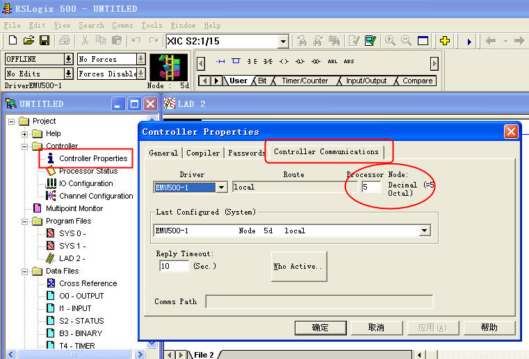Insert an OTL output latch instruction
Image resolution: width=529 pixels, height=359 pixels.
point(300,61)
